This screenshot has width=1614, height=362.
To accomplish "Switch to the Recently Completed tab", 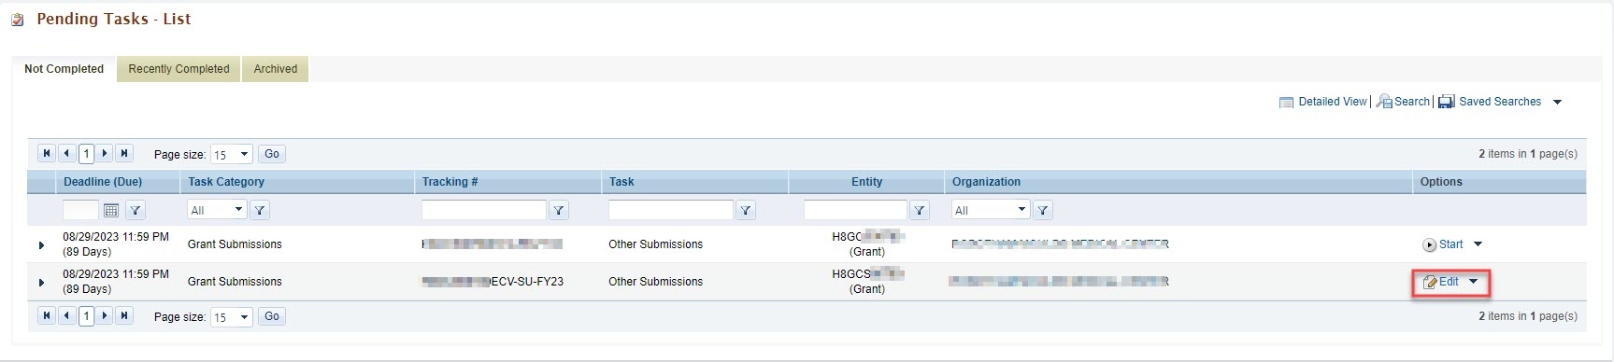I will pos(179,69).
